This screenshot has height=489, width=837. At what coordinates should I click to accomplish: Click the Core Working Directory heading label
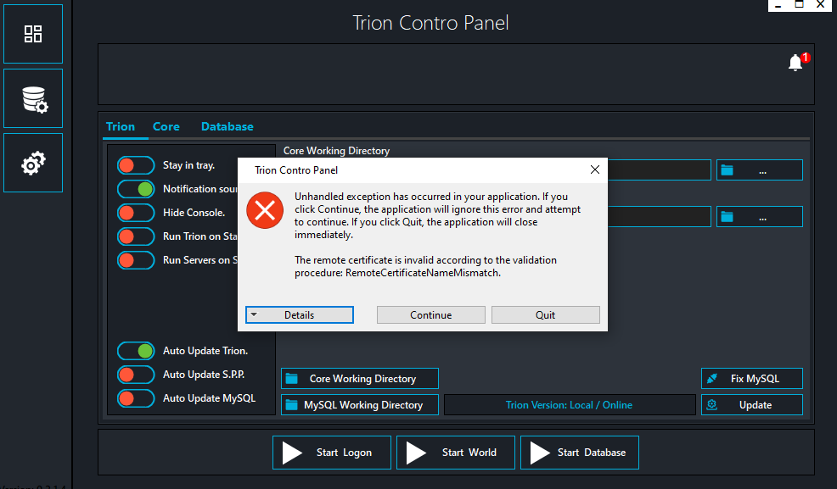click(336, 151)
